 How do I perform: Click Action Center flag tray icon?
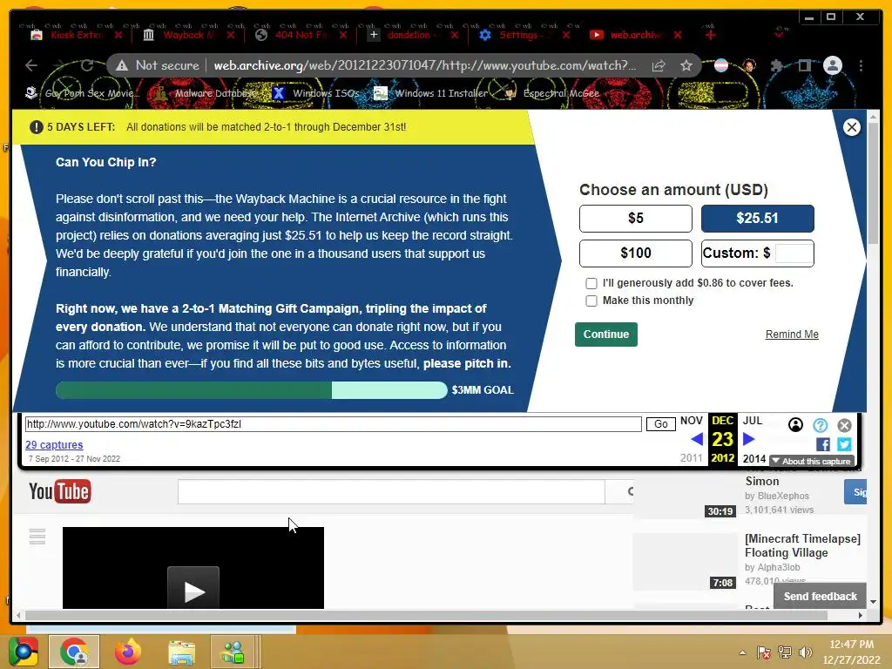763,652
